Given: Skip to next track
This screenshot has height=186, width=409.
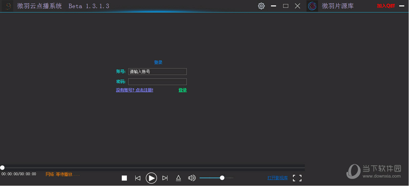Looking at the screenshot, I should click(165, 178).
